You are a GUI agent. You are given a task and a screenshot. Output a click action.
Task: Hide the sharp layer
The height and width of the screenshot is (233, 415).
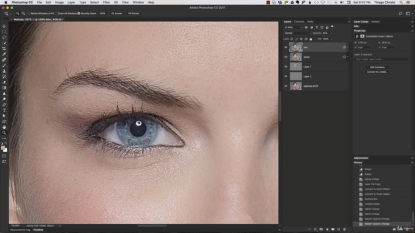[286, 57]
